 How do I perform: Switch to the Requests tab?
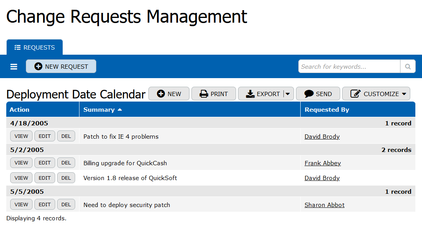[34, 48]
